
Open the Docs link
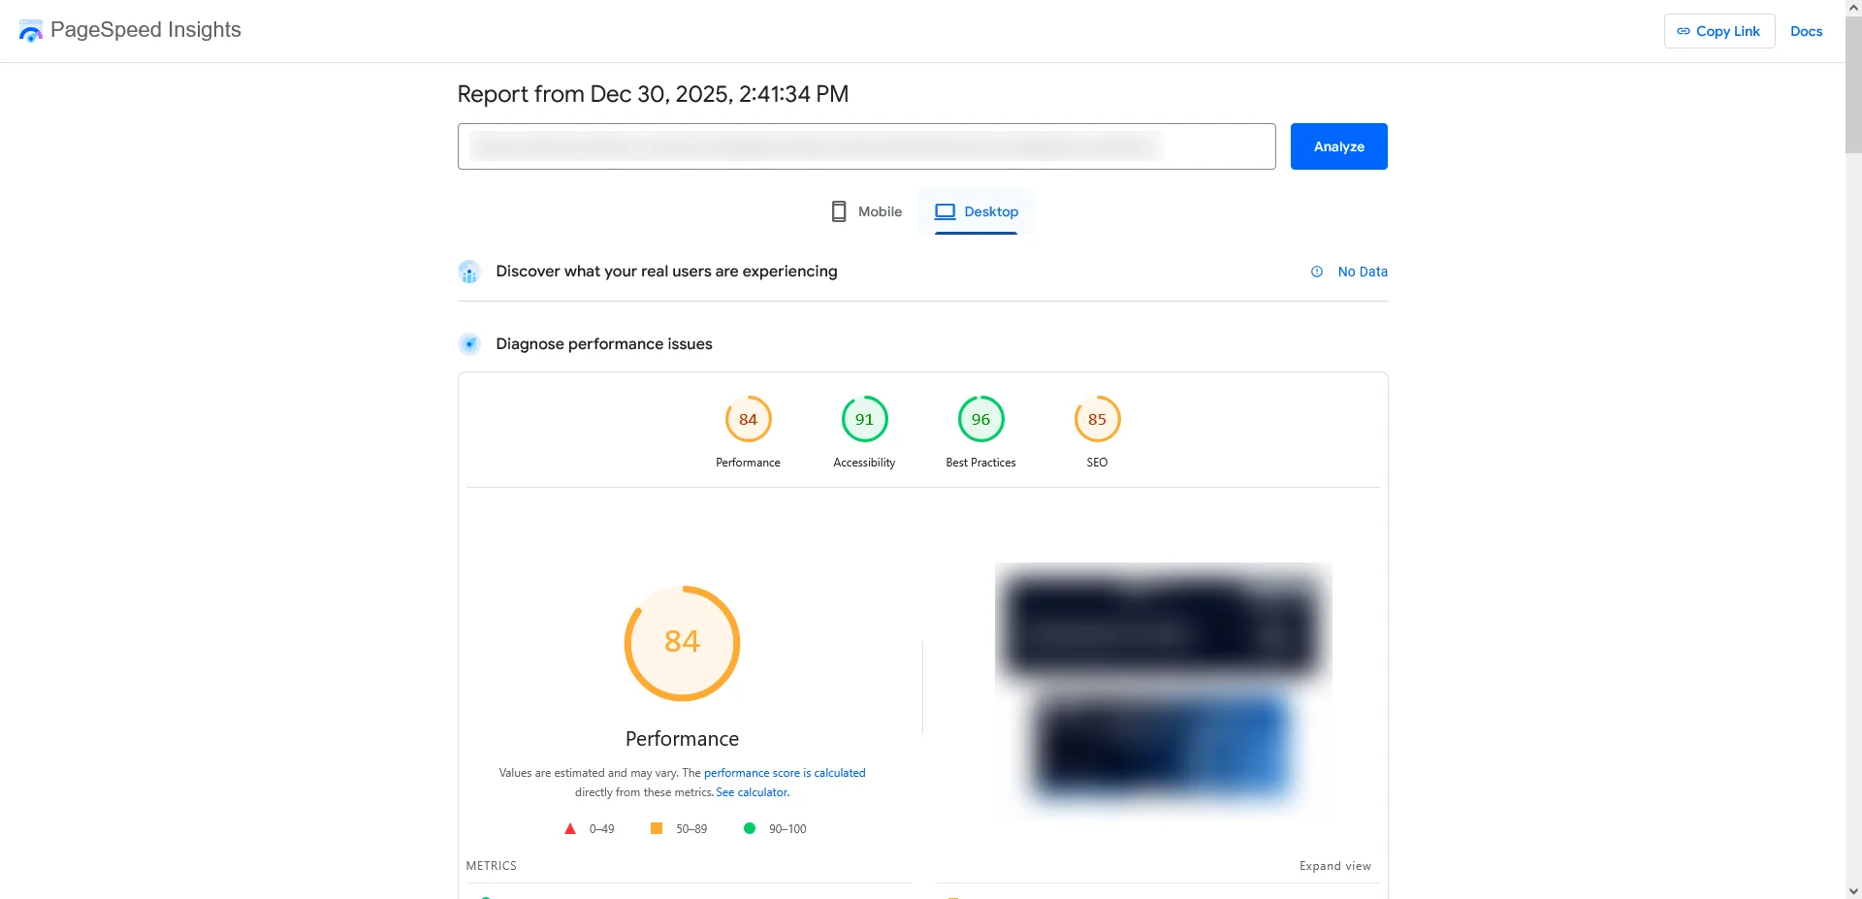(x=1806, y=30)
